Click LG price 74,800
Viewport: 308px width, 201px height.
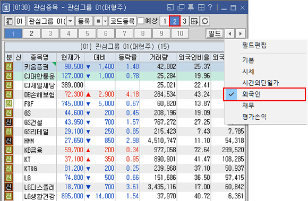[74, 178]
